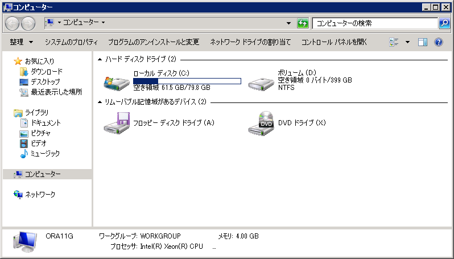Collapse the ハード ディスク ドライブ group
The image size is (454, 259).
click(x=100, y=59)
